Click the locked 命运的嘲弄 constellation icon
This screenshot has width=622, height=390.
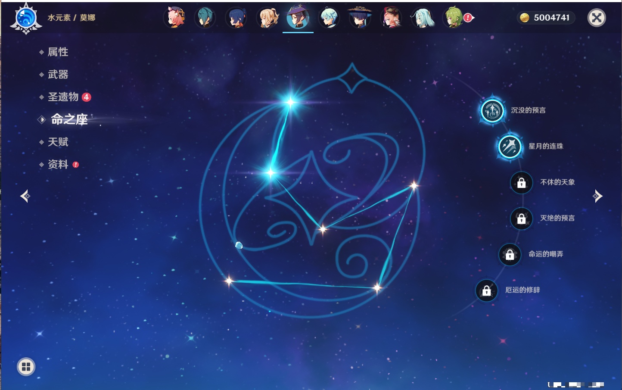510,254
